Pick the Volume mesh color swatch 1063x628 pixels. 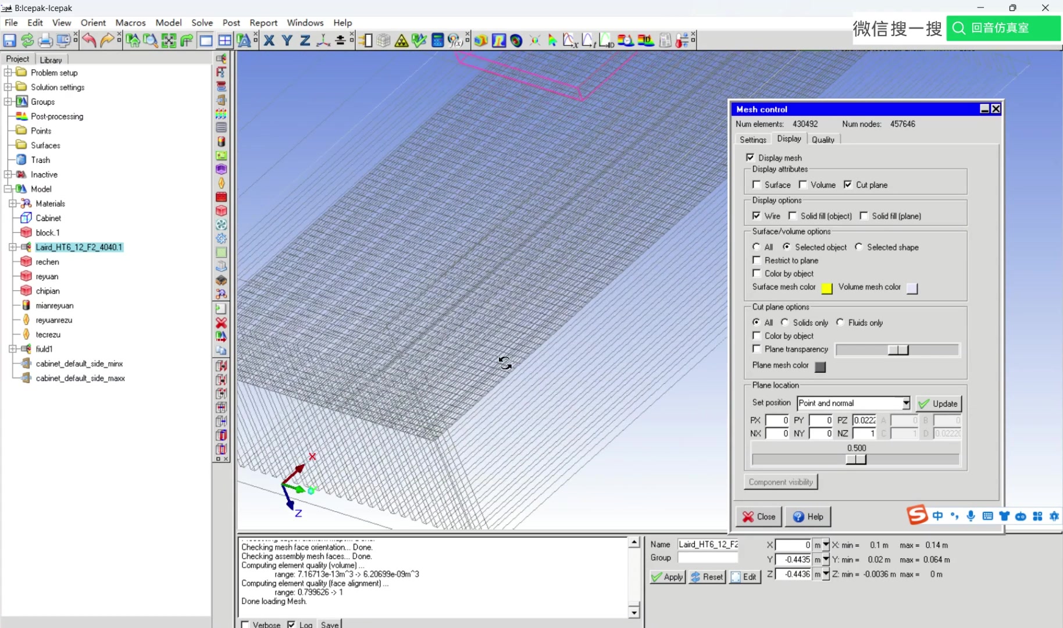click(912, 288)
